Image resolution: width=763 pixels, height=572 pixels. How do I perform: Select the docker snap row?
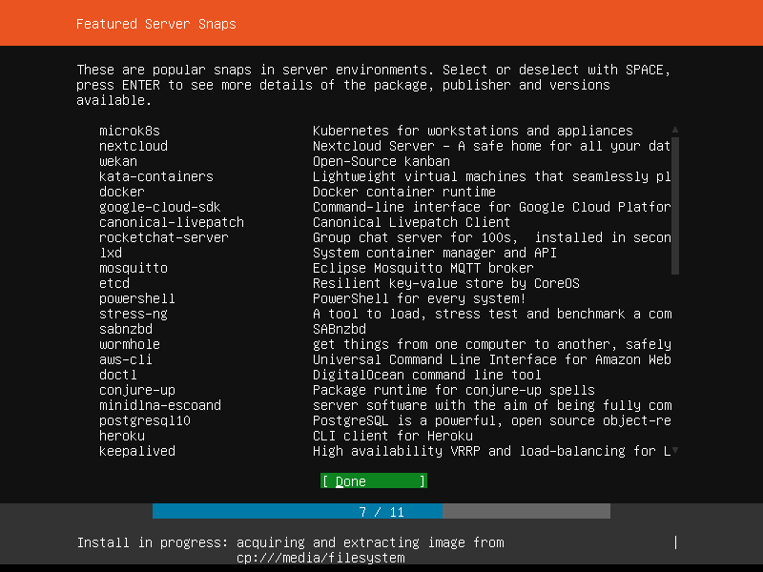click(373, 192)
